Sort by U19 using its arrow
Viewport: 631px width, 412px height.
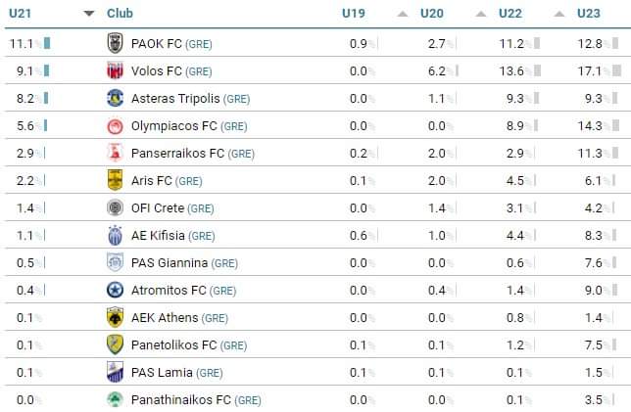[403, 14]
